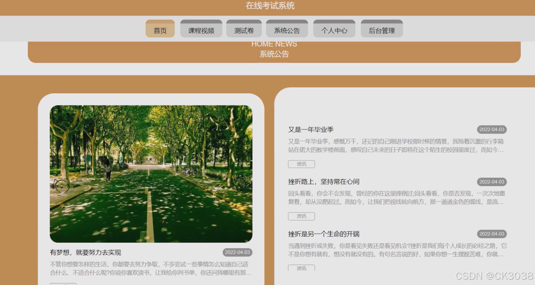Click 资讯 under 挫折是另一个生命的开端

pos(301,268)
